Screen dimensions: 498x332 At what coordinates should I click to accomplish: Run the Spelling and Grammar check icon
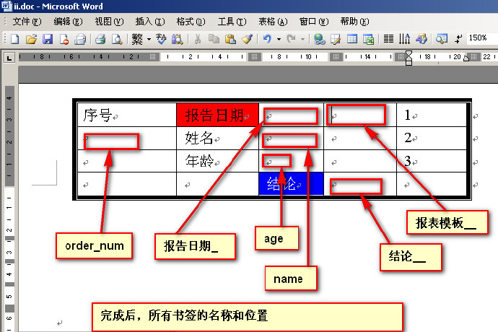pyautogui.click(x=161, y=39)
